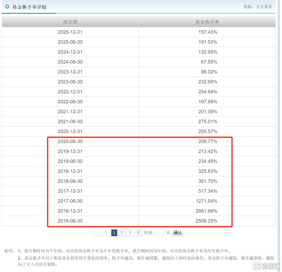Select the 2021-12-31 report date cell
The image size is (282, 272).
coord(70,112)
